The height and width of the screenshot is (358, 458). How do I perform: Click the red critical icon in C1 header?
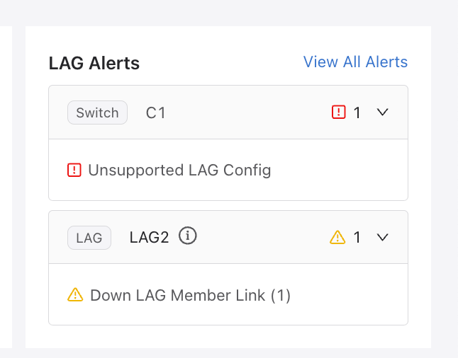339,112
